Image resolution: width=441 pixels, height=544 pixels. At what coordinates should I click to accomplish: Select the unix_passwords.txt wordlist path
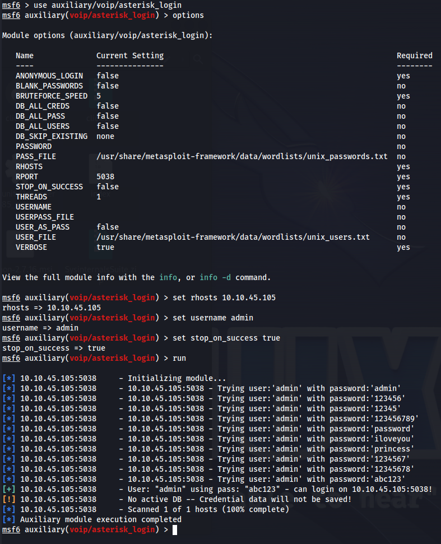242,156
